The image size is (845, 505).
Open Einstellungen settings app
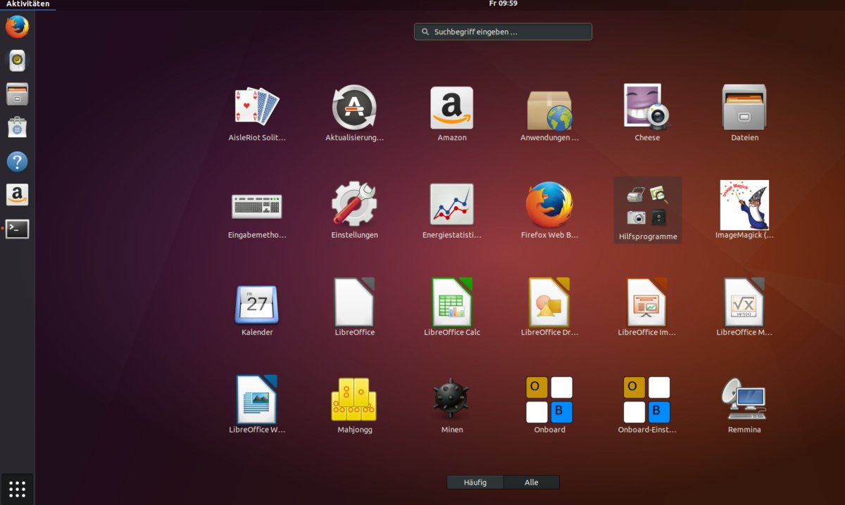(x=354, y=210)
